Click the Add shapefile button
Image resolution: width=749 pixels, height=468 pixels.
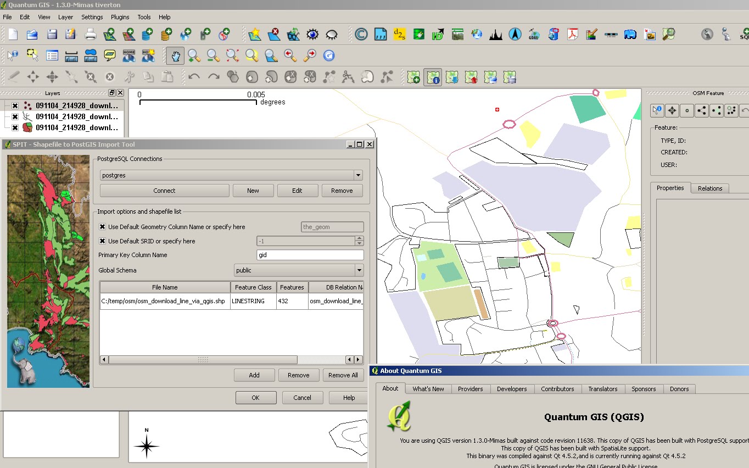254,375
